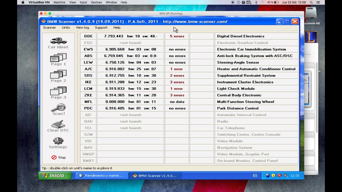Click the Clear DTC icon
This screenshot has height=192, width=342.
[x=58, y=126]
